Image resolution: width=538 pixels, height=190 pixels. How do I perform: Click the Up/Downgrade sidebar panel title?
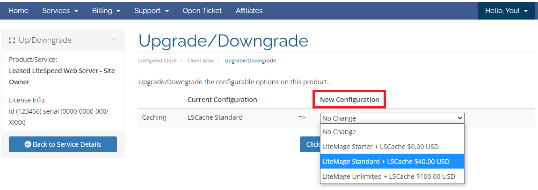click(45, 41)
